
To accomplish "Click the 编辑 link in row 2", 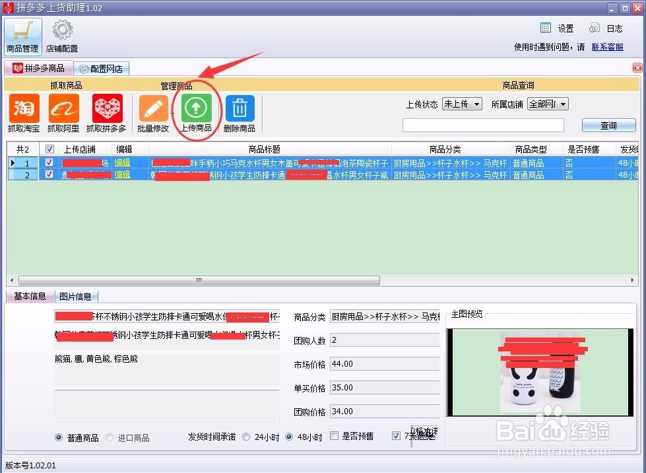I will coord(122,174).
